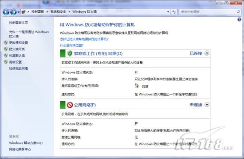Click the refresh icon beside address bar
This screenshot has height=159, width=244.
tap(174, 12)
